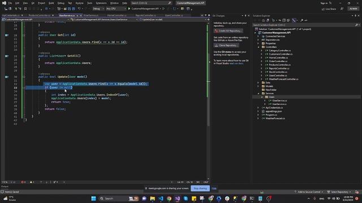
Task: Open the CustomerManagement.API project navigation dropdown
Action: coord(35,20)
